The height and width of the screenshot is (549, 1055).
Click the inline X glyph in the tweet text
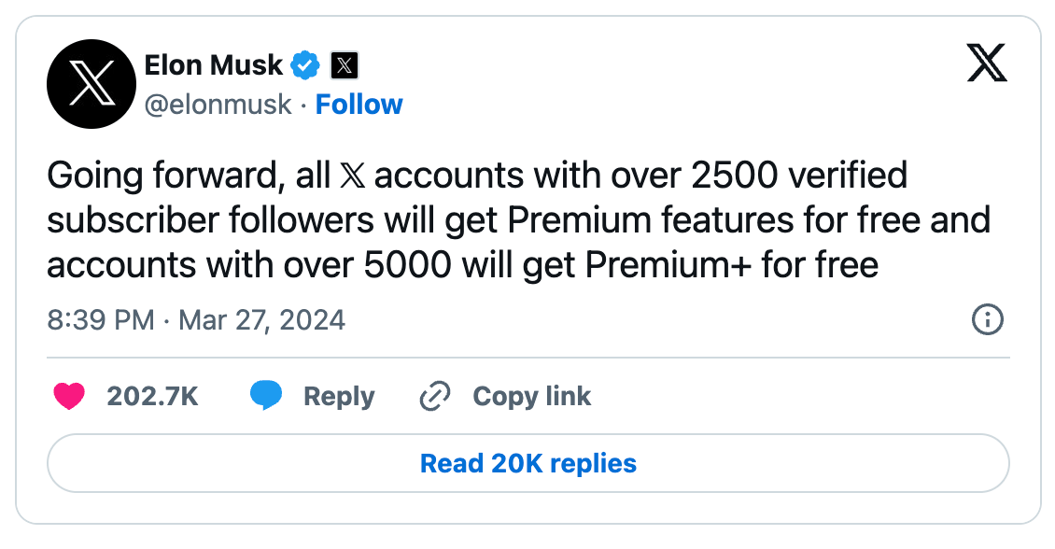coord(354,176)
